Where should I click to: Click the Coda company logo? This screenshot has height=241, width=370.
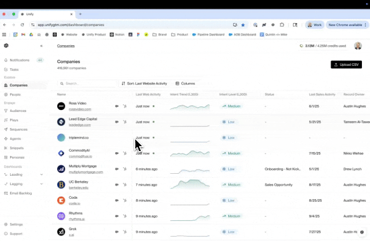tap(61, 200)
